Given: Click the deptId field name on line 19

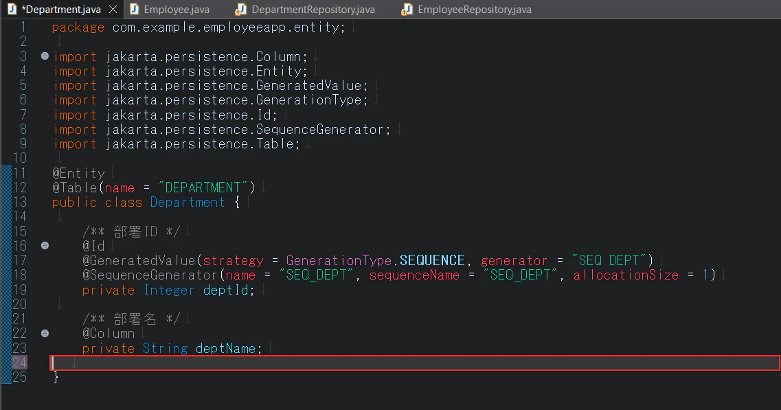Looking at the screenshot, I should [x=225, y=290].
